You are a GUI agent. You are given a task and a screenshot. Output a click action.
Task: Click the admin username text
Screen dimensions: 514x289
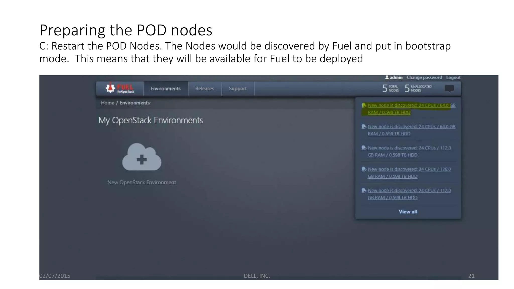pos(396,77)
